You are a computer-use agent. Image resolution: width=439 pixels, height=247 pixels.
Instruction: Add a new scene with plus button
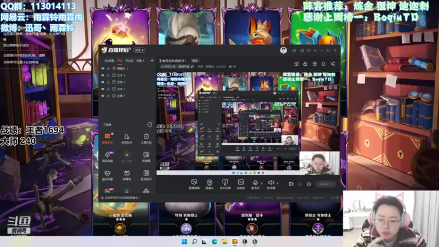coord(152,60)
